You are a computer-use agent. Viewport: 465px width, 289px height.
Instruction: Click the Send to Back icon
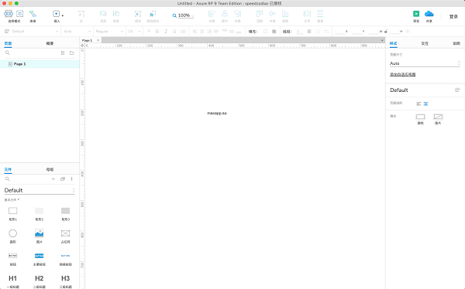116,14
